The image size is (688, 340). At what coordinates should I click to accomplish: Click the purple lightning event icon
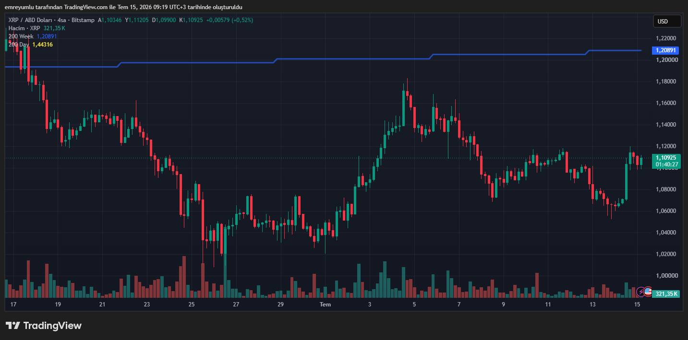pos(641,292)
